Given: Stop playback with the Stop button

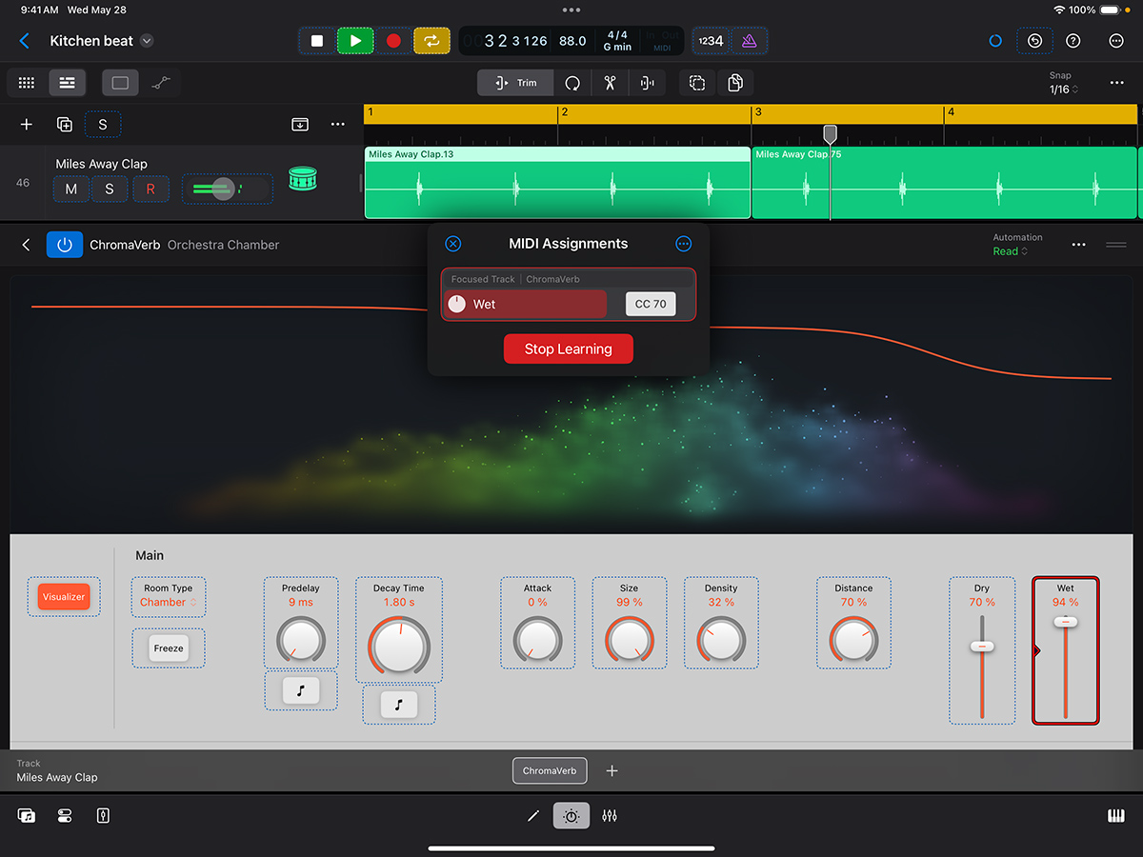Looking at the screenshot, I should point(317,41).
